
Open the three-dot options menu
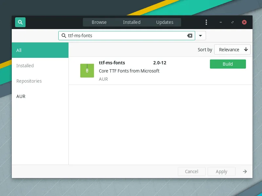pos(206,22)
